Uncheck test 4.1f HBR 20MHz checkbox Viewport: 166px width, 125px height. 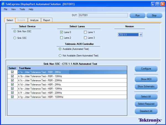point(12,93)
